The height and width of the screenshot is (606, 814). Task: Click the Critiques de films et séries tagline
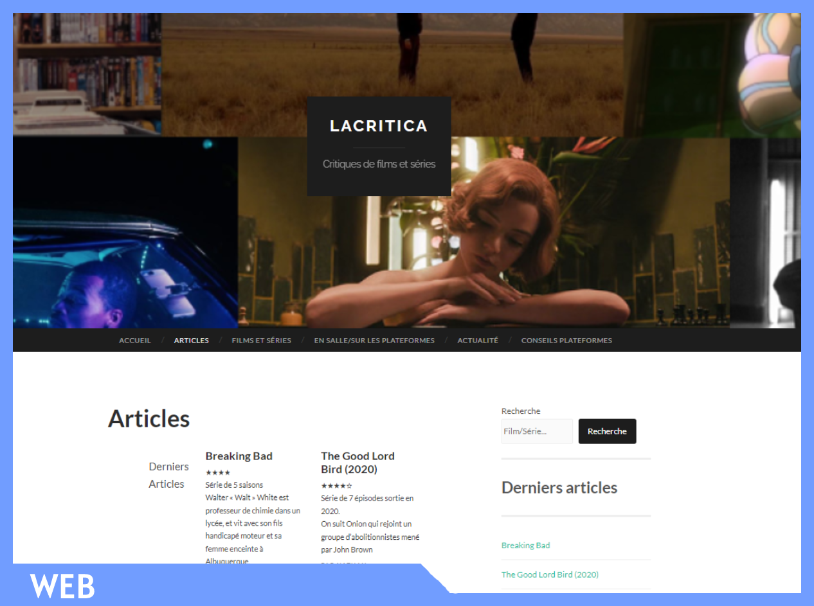point(379,165)
